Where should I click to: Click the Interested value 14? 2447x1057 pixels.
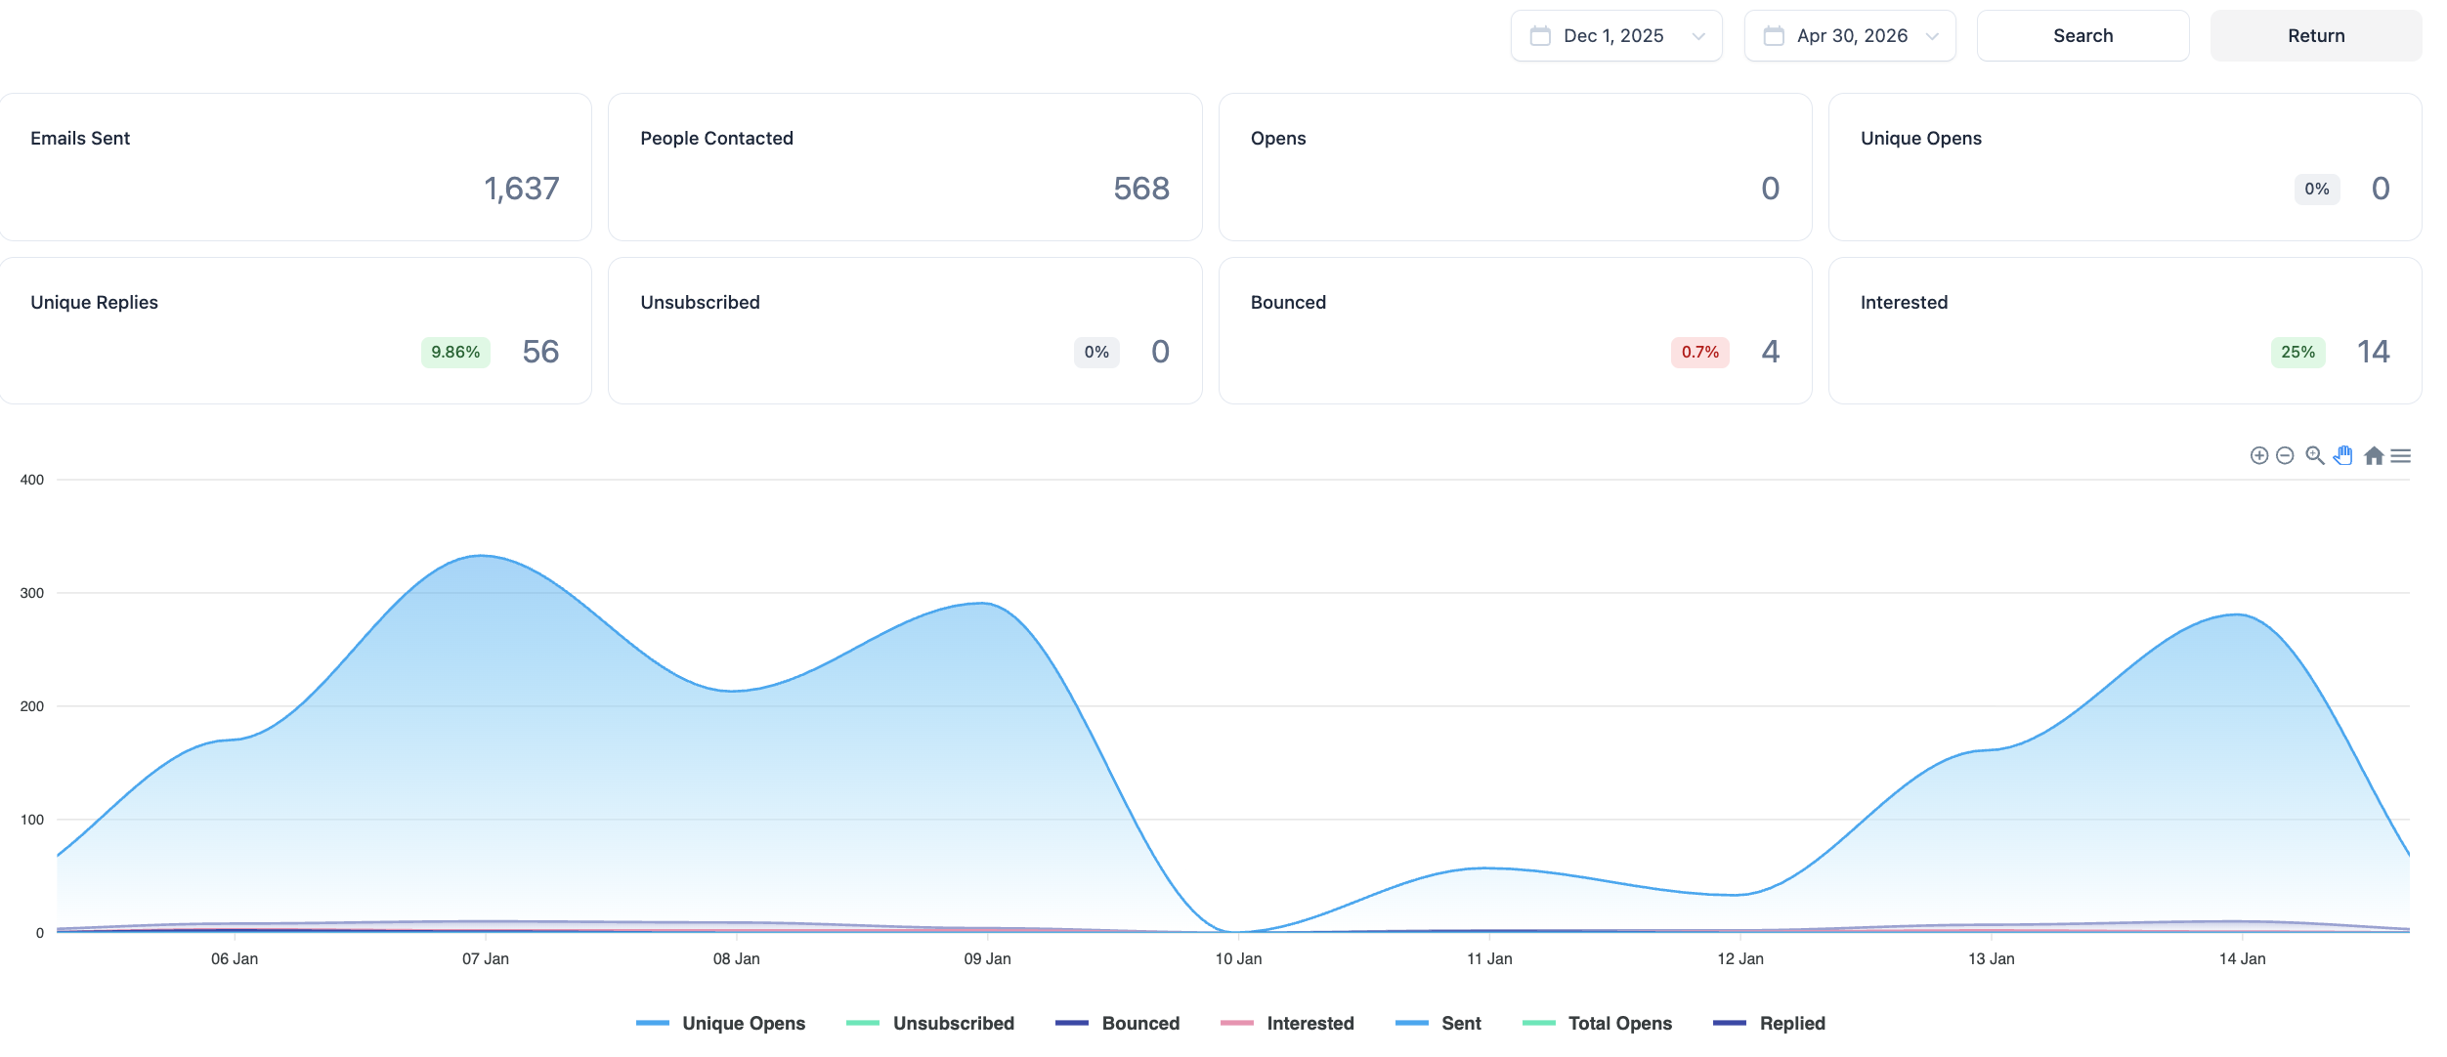pos(2373,352)
